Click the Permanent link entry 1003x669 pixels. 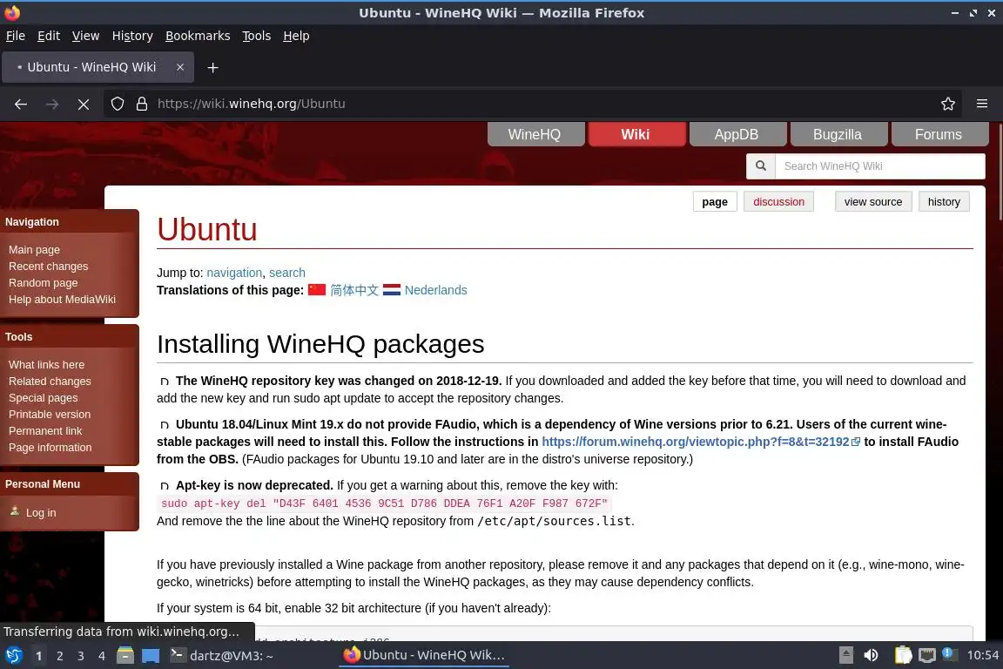point(45,431)
